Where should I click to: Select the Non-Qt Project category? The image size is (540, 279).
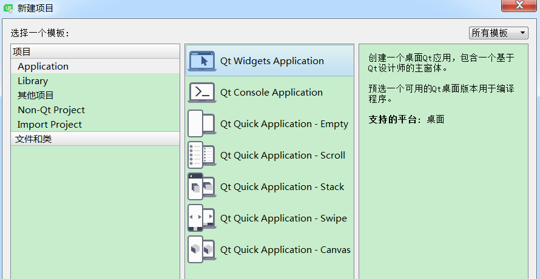coord(95,110)
